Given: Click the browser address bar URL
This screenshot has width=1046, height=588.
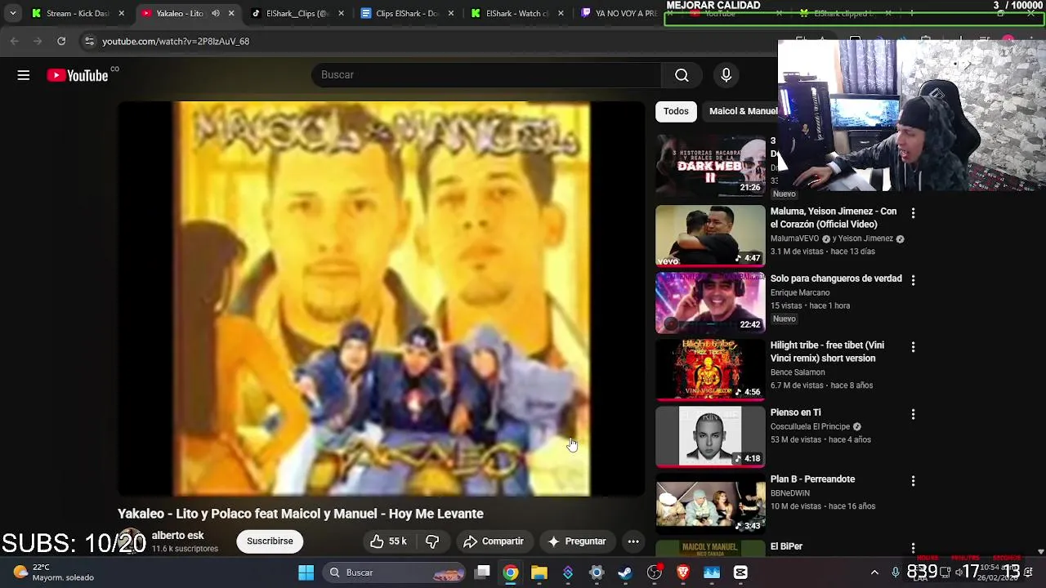Looking at the screenshot, I should (x=176, y=41).
